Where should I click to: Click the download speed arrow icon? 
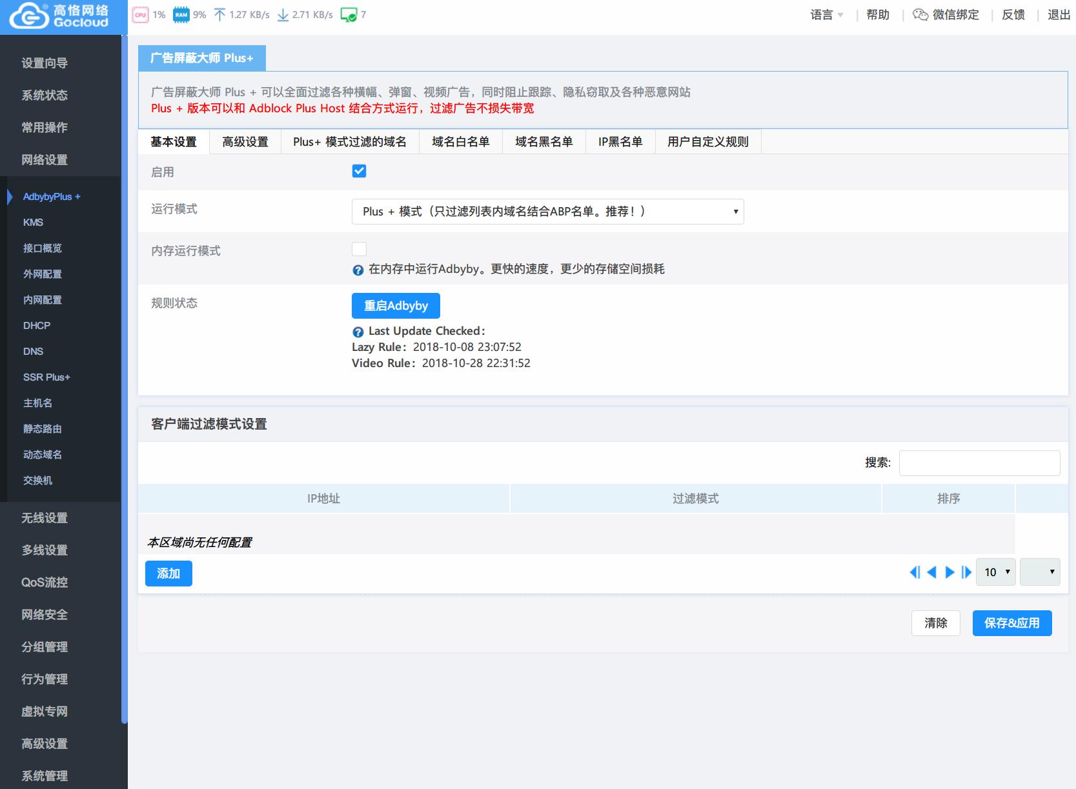coord(283,15)
